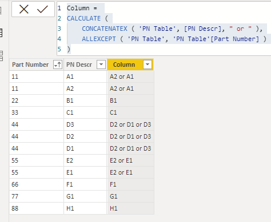Select Column cell for row E2
This screenshot has width=271, height=222.
tap(130, 160)
